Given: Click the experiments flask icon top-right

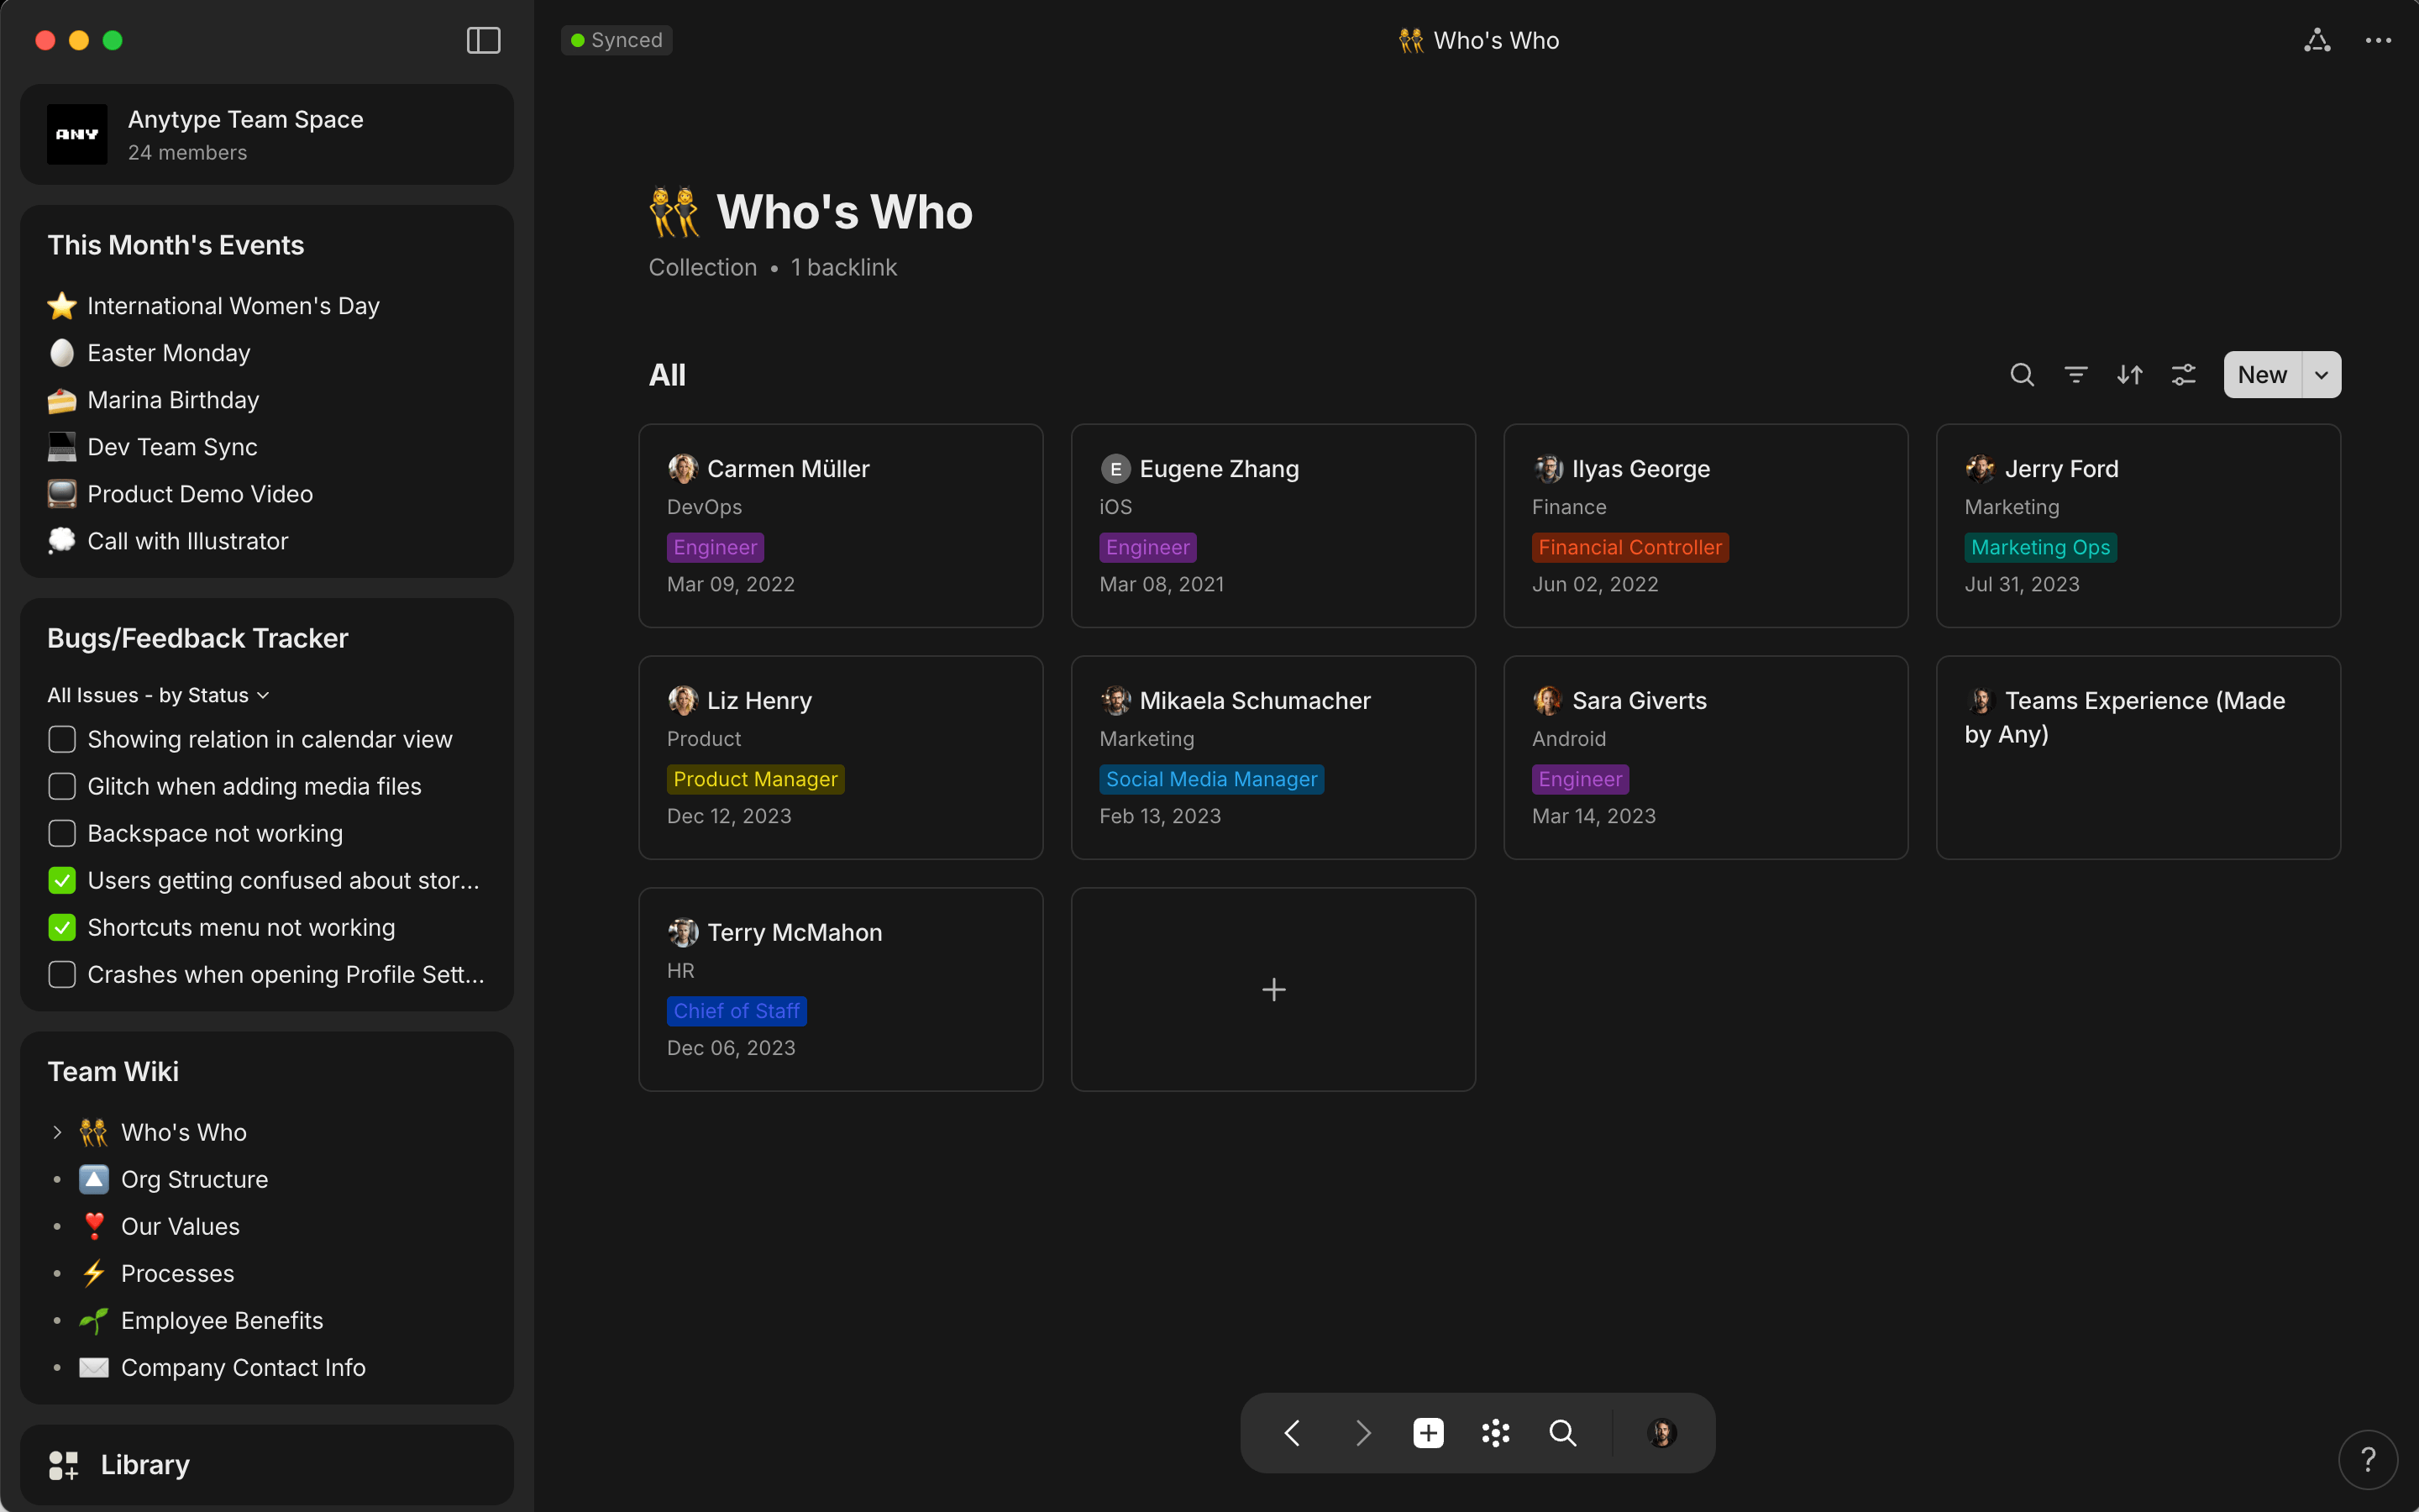Looking at the screenshot, I should point(2317,40).
